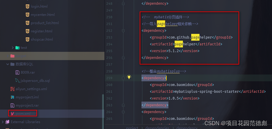Click the HTML icon beside shopcar.html
The image size is (272, 129).
27,39
